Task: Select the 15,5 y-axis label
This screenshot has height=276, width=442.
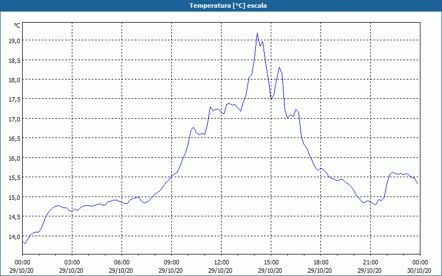Action: [x=14, y=178]
